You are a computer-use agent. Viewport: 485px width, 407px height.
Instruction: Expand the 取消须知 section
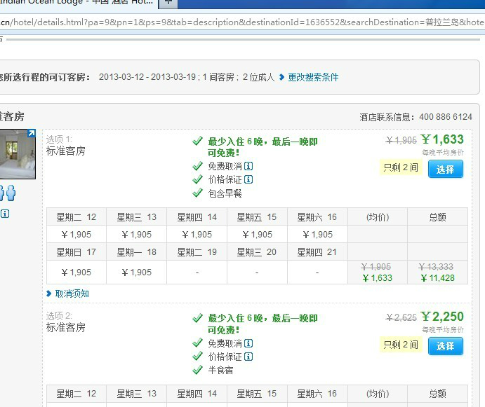pyautogui.click(x=72, y=294)
